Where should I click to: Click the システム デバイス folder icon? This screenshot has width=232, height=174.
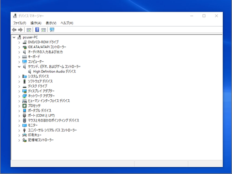coord(25,76)
